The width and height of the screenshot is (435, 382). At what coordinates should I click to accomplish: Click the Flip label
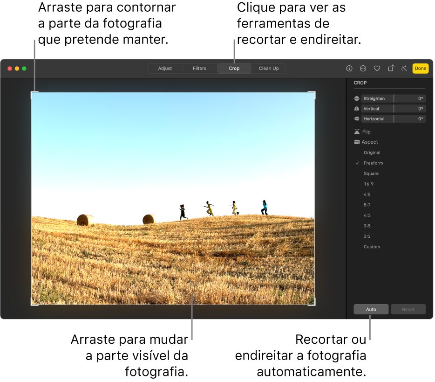(367, 132)
